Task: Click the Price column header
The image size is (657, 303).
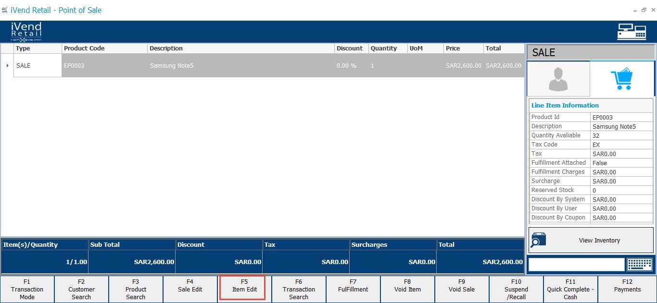Action: [464, 48]
